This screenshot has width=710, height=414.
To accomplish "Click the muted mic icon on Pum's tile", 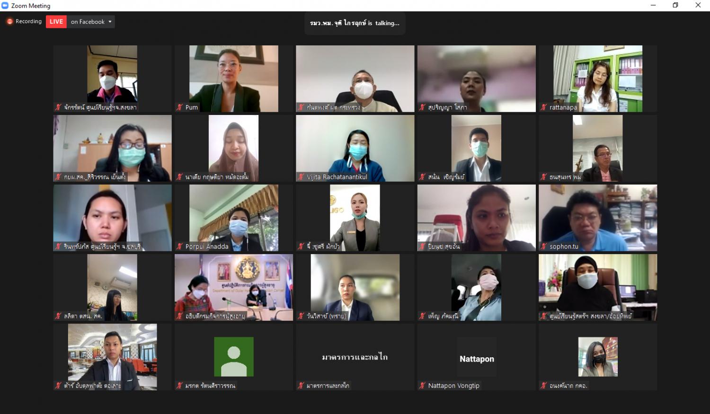I will tap(179, 107).
